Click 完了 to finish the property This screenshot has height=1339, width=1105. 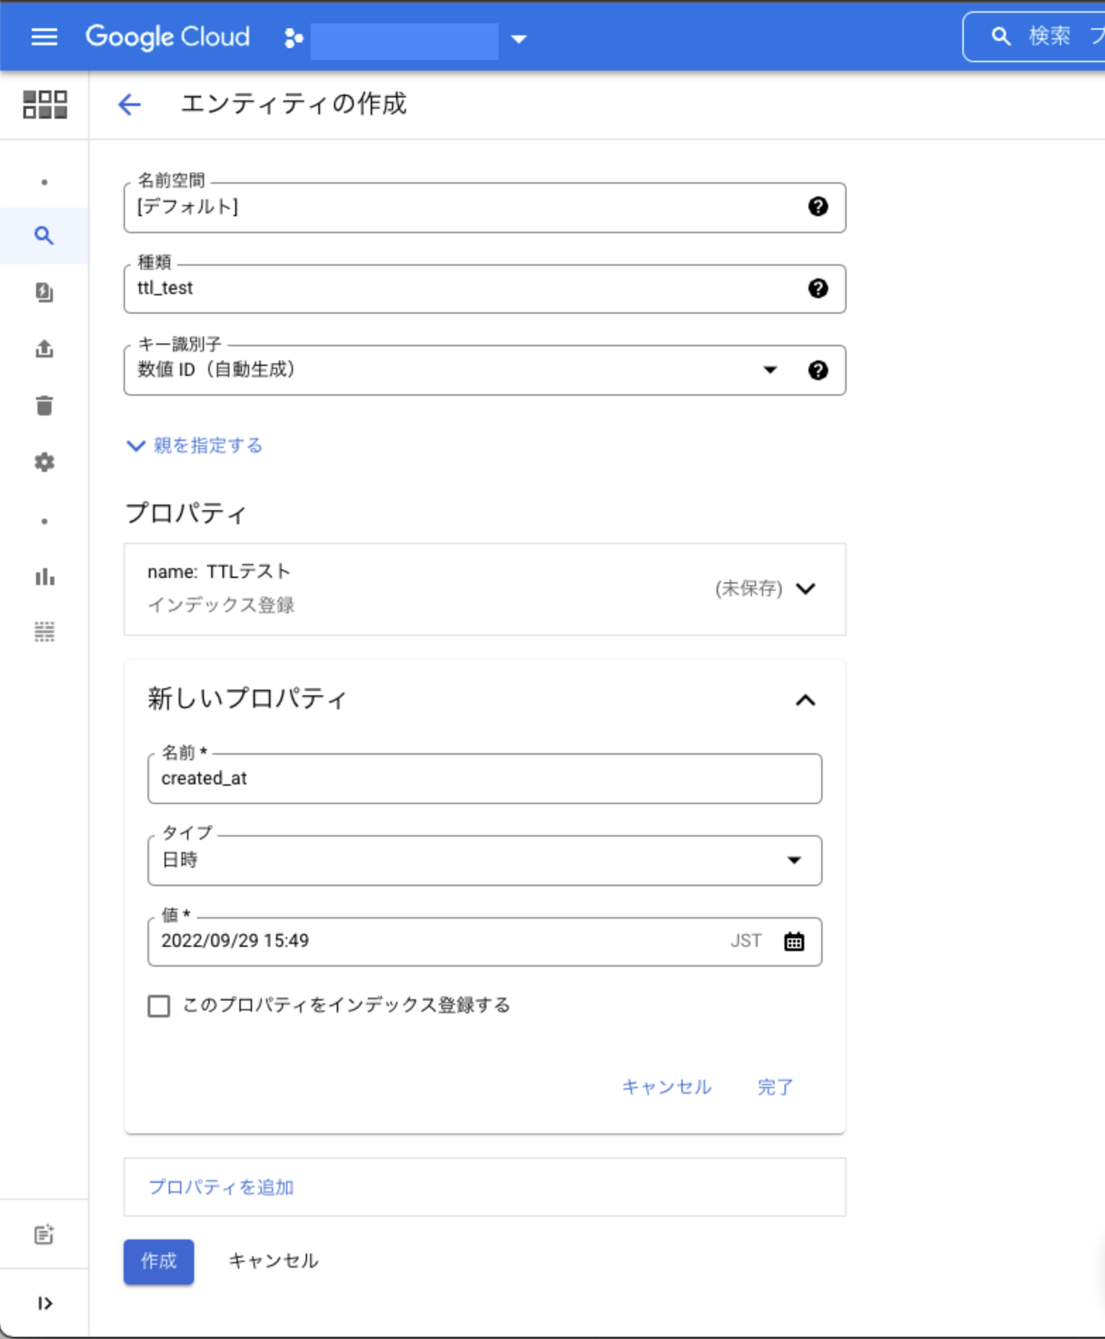coord(775,1087)
